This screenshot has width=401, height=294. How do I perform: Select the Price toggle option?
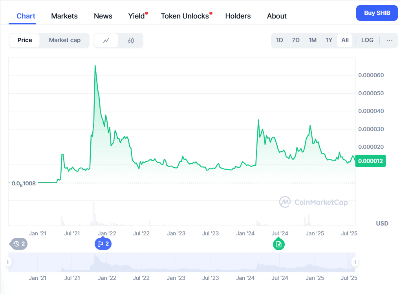25,40
